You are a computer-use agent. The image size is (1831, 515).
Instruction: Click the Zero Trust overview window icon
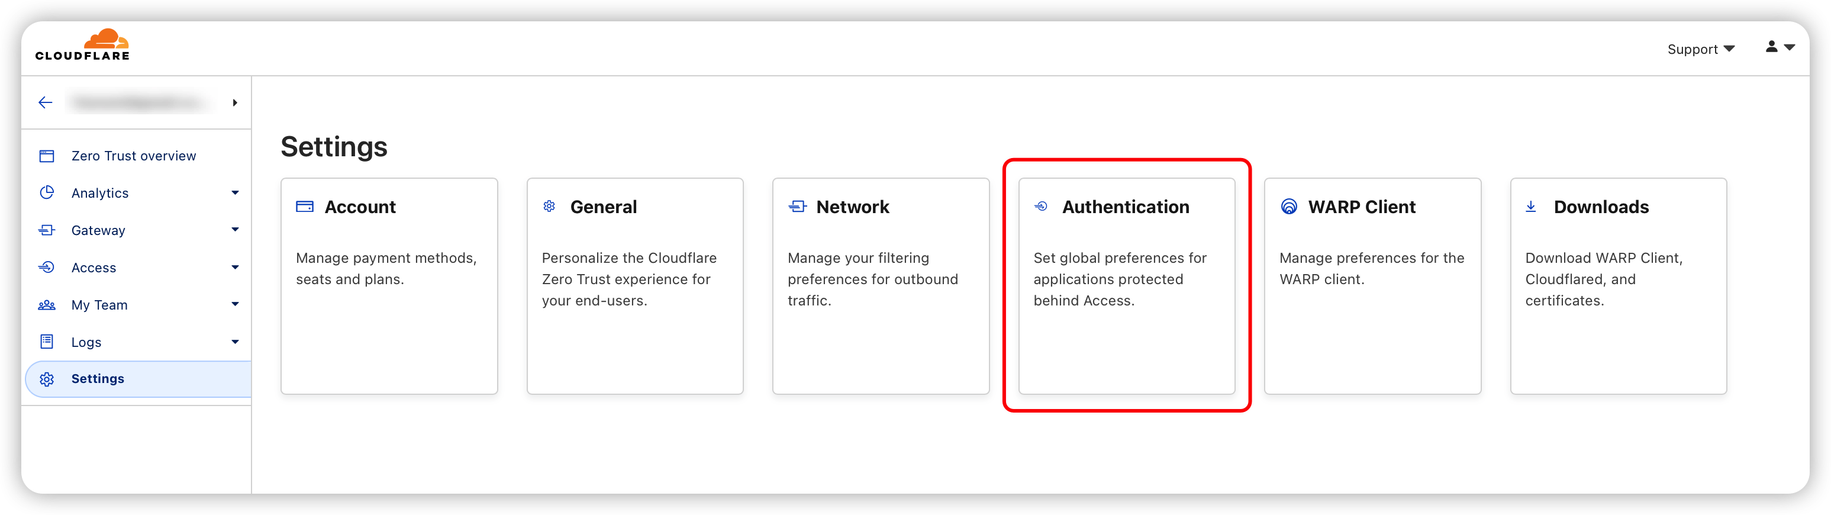(47, 156)
